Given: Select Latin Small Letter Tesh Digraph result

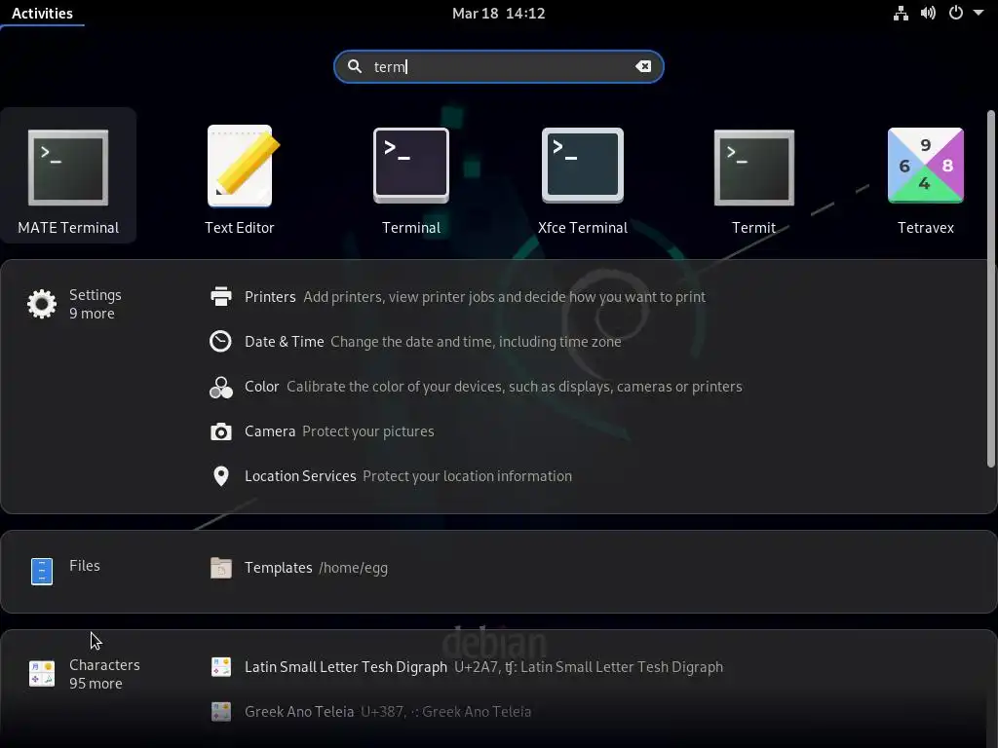Looking at the screenshot, I should click(467, 666).
